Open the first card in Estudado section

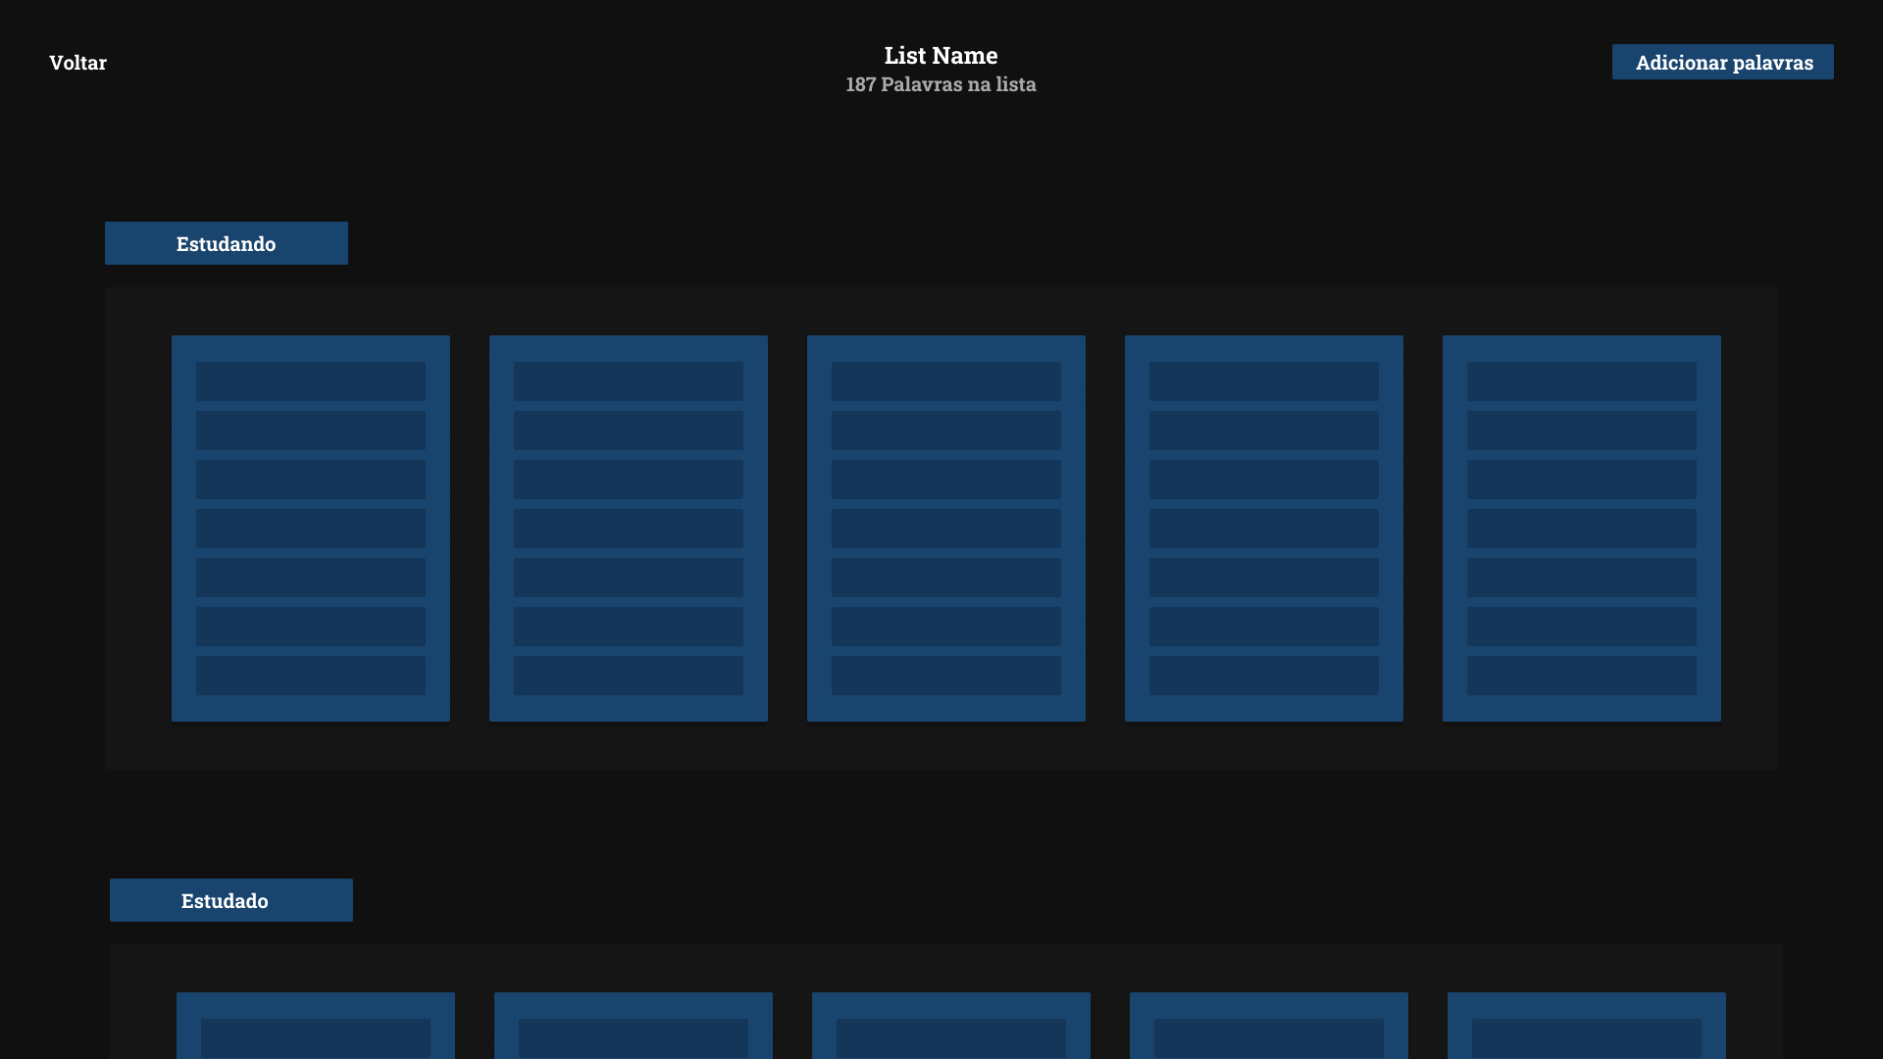click(x=315, y=1030)
